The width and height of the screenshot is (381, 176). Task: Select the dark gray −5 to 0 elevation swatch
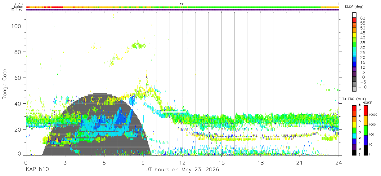354,79
